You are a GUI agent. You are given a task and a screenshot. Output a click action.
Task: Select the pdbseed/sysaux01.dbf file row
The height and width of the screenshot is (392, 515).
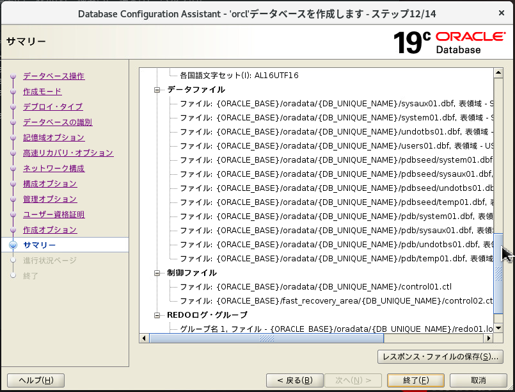337,174
